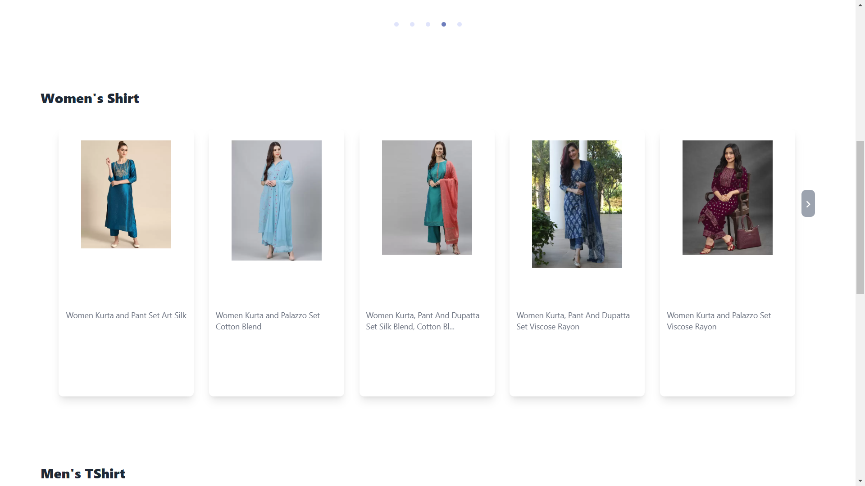The height and width of the screenshot is (486, 865).
Task: Select the second carousel pagination dot
Action: [412, 24]
